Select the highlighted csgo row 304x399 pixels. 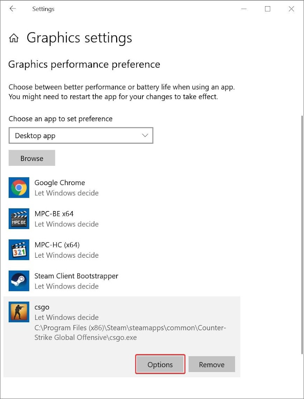point(105,312)
